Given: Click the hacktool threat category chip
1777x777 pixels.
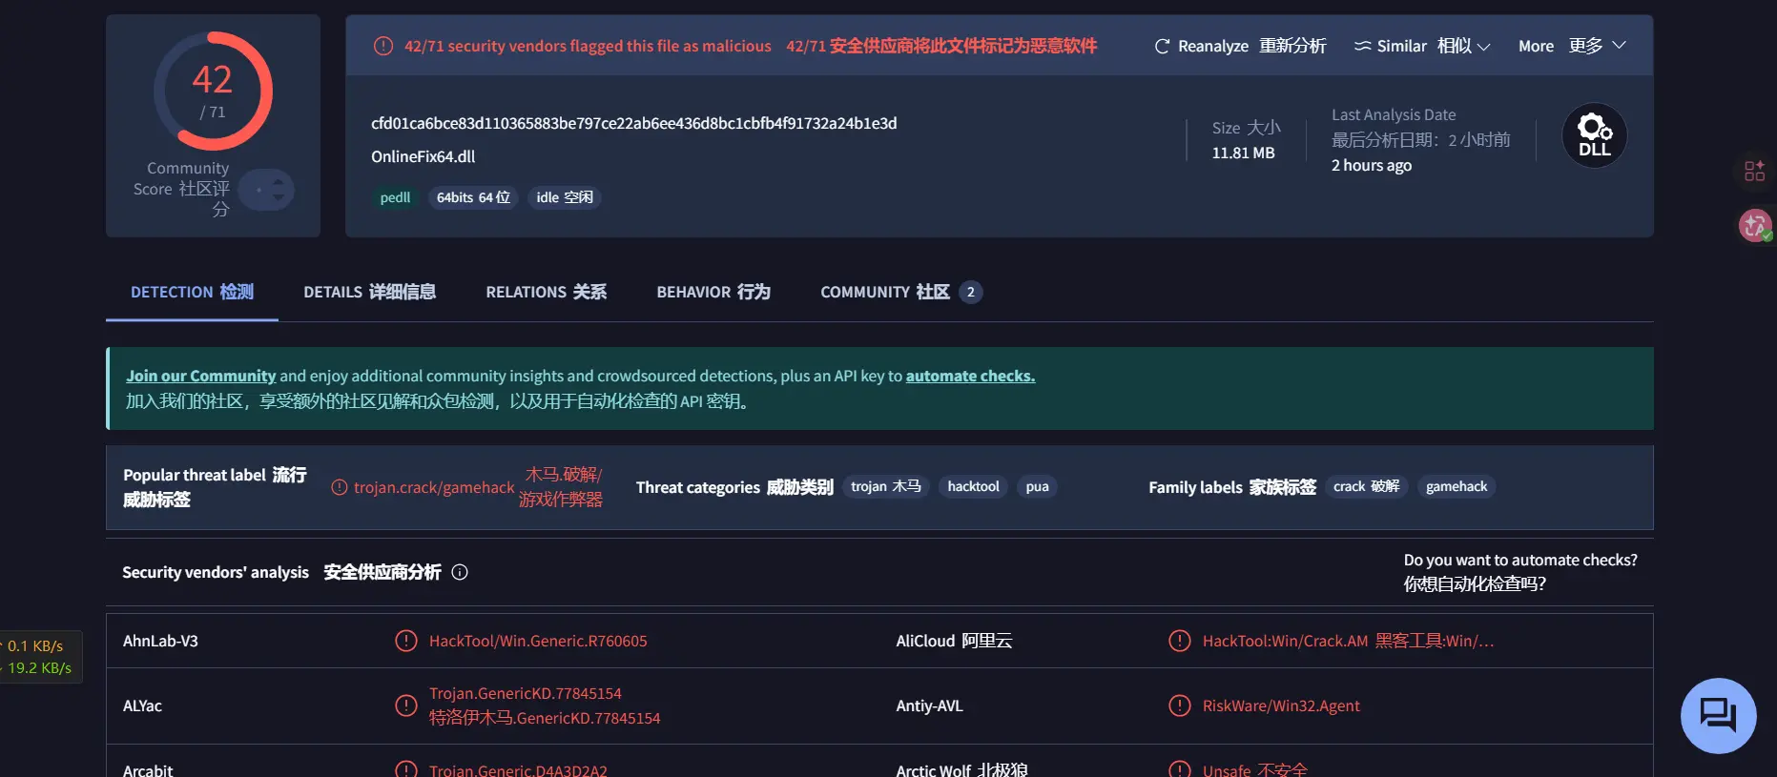Looking at the screenshot, I should pos(973,486).
